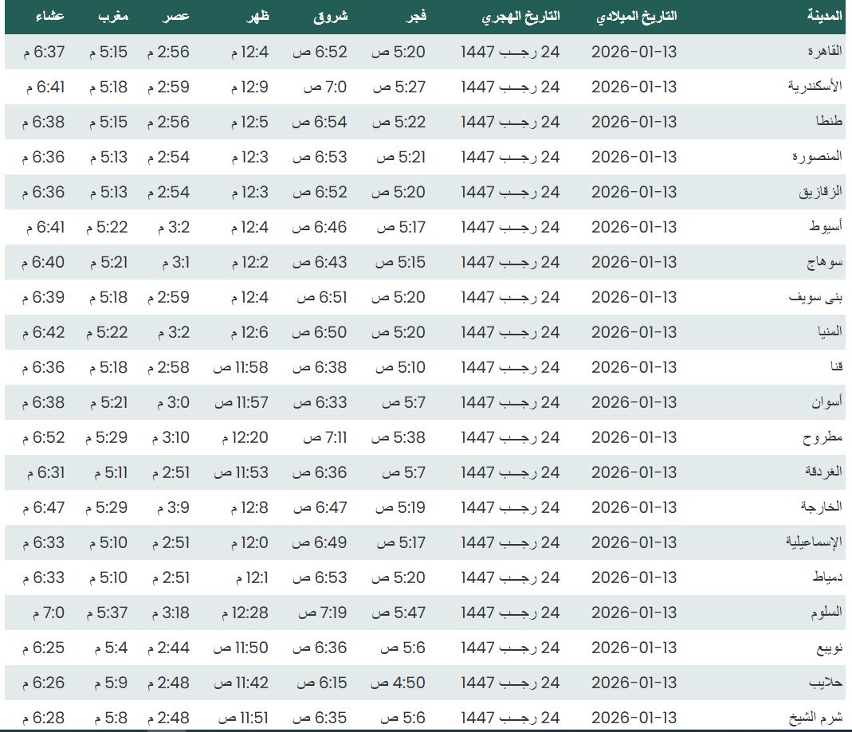Click the التاريخ الهجري column header

tap(520, 16)
